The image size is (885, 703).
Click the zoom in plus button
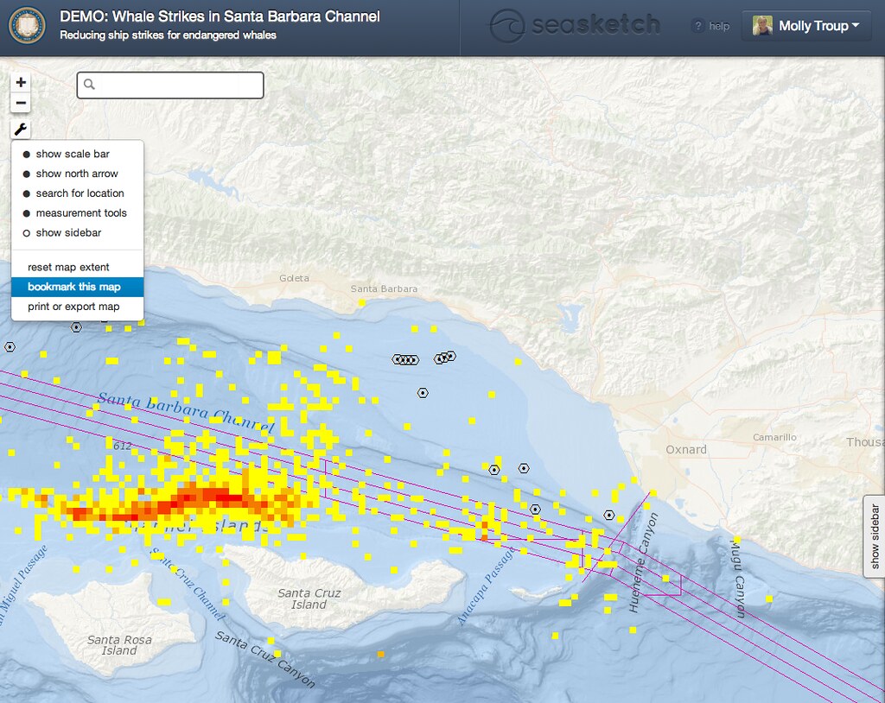(x=22, y=83)
